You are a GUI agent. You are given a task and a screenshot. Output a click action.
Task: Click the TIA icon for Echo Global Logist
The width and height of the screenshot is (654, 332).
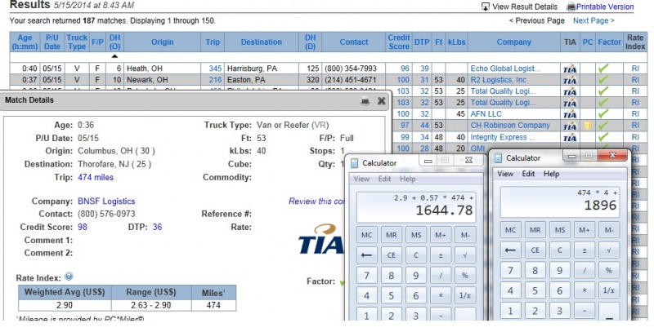tap(570, 69)
